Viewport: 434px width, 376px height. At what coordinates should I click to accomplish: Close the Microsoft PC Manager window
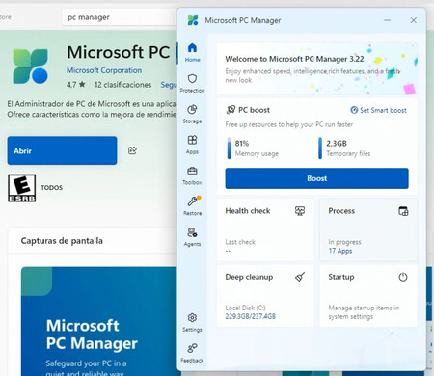pos(414,20)
